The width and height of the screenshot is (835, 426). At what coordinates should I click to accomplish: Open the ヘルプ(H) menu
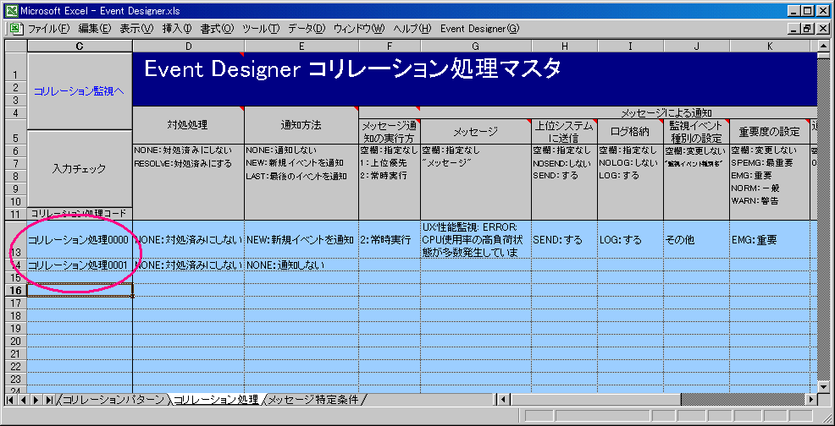pyautogui.click(x=412, y=28)
